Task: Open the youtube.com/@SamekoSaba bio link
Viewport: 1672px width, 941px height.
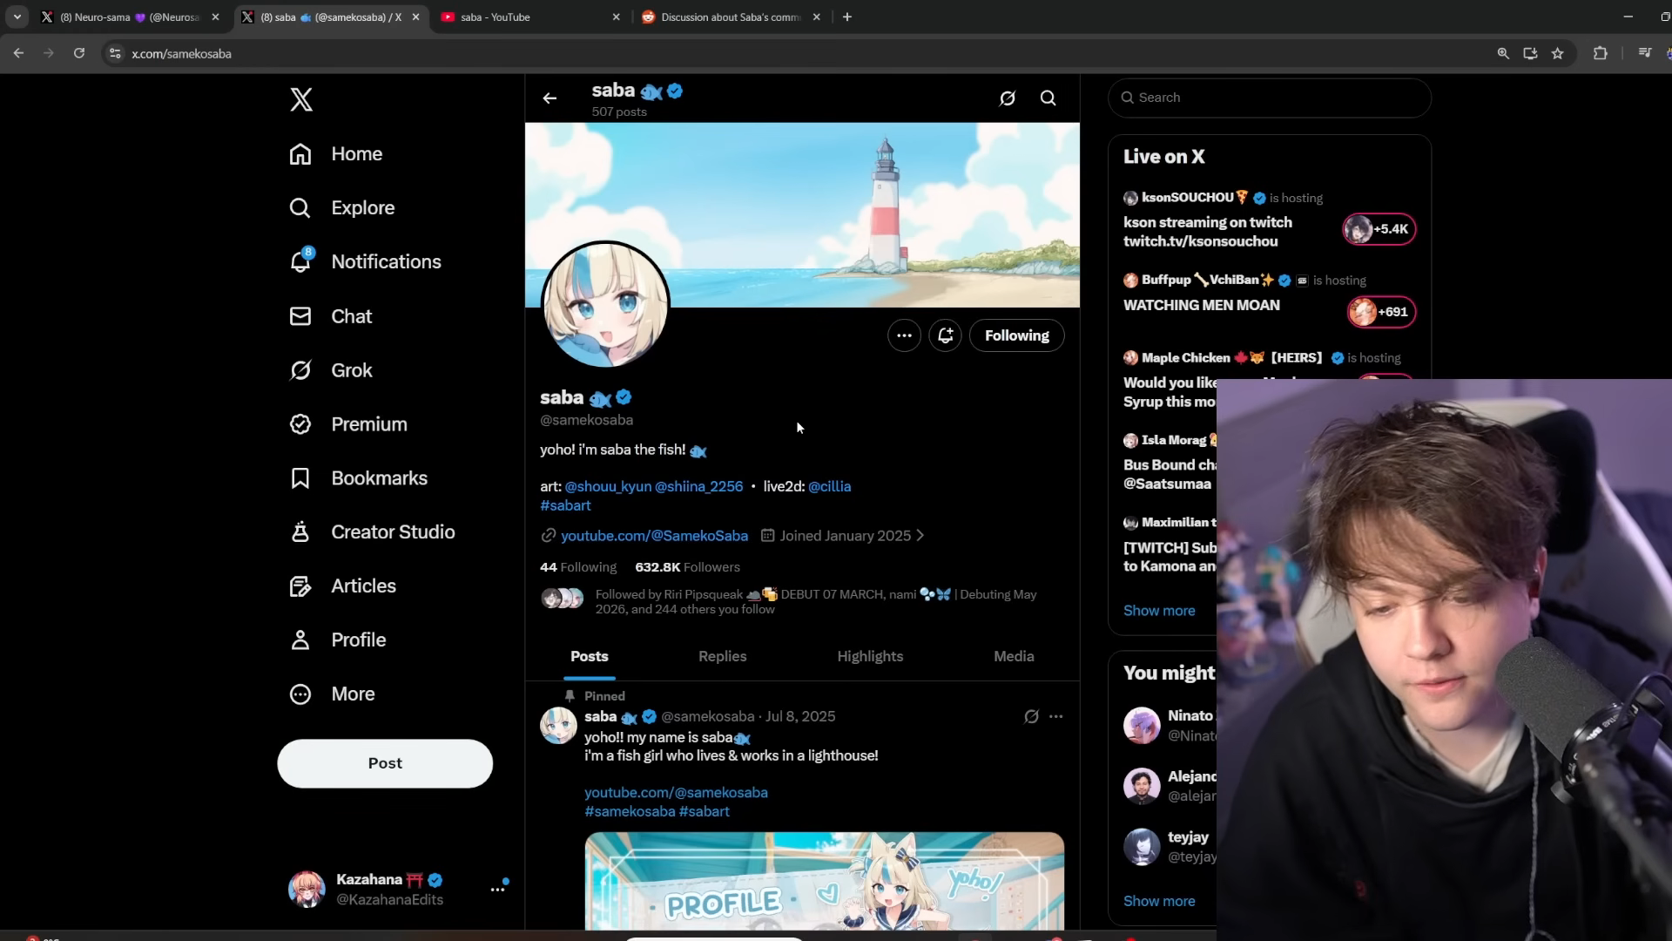Action: pyautogui.click(x=654, y=536)
